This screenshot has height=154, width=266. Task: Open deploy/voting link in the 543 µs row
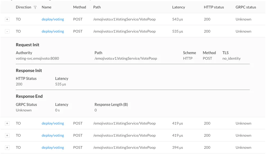tap(53, 19)
